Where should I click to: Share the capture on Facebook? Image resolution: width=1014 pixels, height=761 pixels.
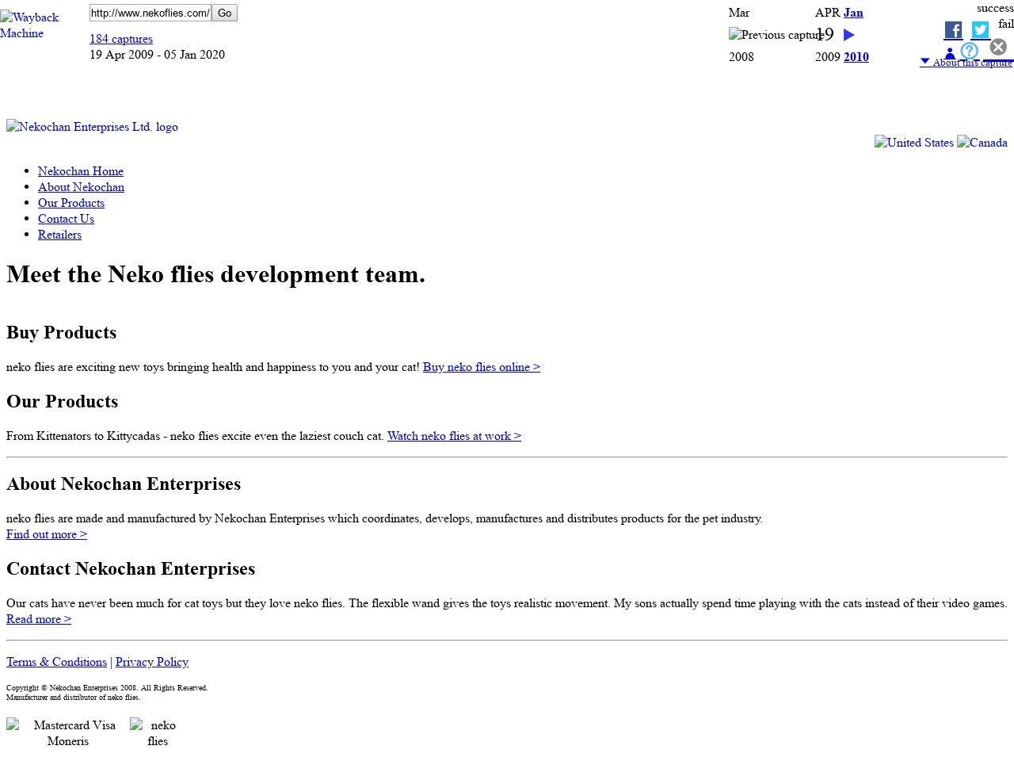point(953,31)
